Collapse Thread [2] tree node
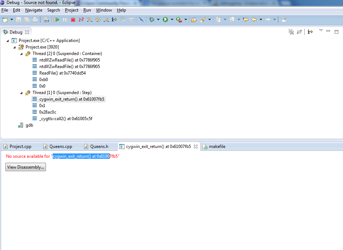The height and width of the screenshot is (250, 343). [x=21, y=54]
